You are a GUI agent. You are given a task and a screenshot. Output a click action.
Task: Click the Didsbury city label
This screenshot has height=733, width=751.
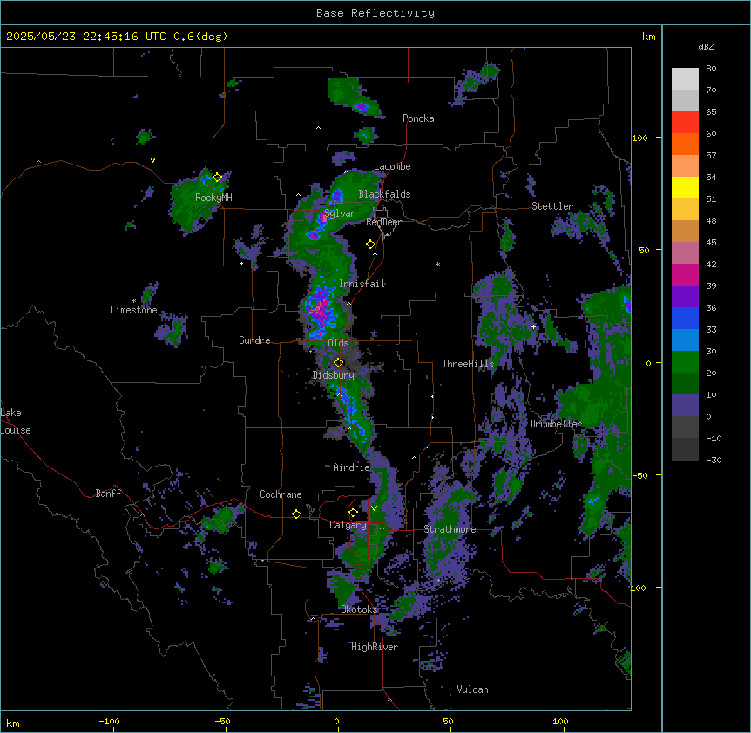334,375
